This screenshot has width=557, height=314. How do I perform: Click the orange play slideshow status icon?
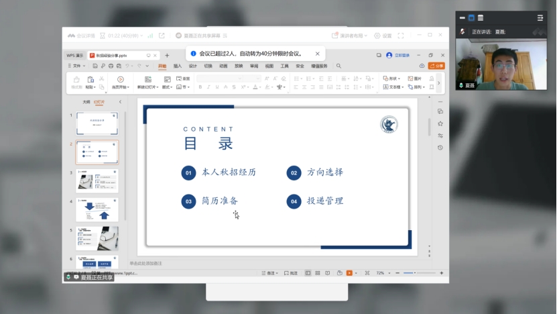(349, 273)
